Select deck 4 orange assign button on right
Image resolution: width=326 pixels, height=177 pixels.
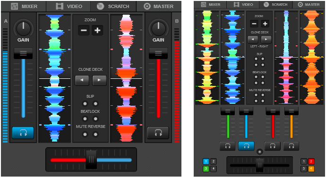[x=311, y=169]
